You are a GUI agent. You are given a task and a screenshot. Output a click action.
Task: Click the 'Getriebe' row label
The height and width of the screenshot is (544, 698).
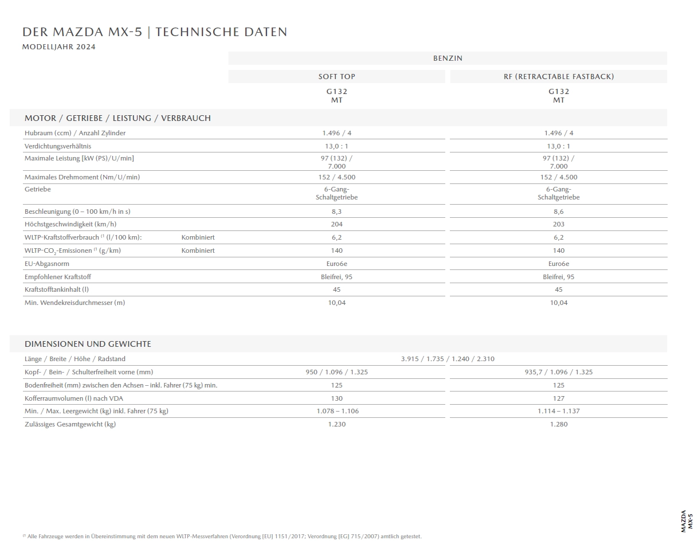coord(38,189)
